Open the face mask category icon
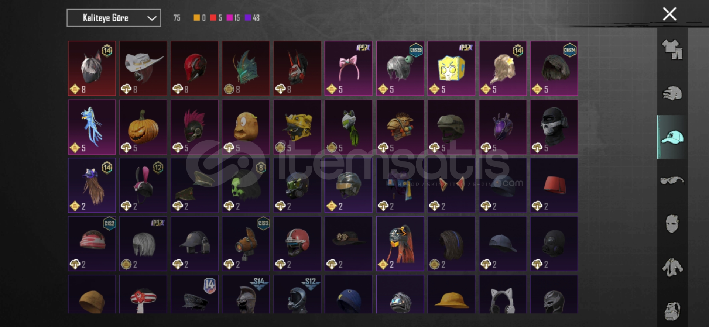This screenshot has height=327, width=709. click(672, 224)
